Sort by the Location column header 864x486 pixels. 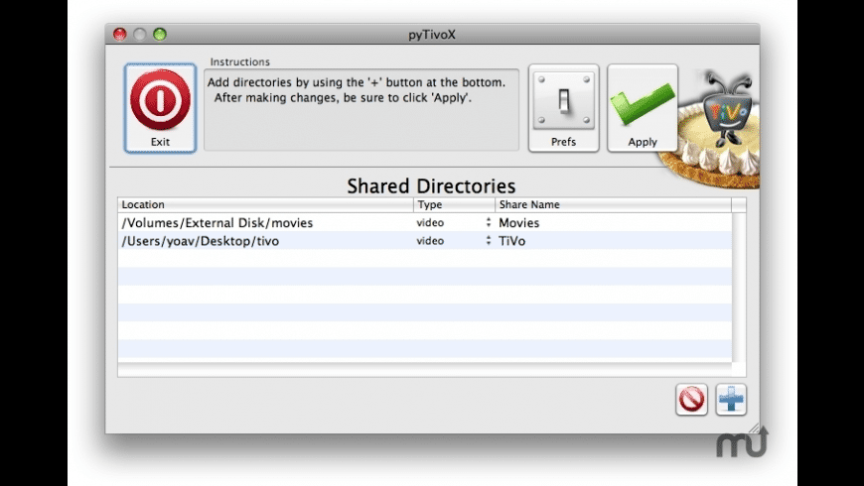point(265,205)
